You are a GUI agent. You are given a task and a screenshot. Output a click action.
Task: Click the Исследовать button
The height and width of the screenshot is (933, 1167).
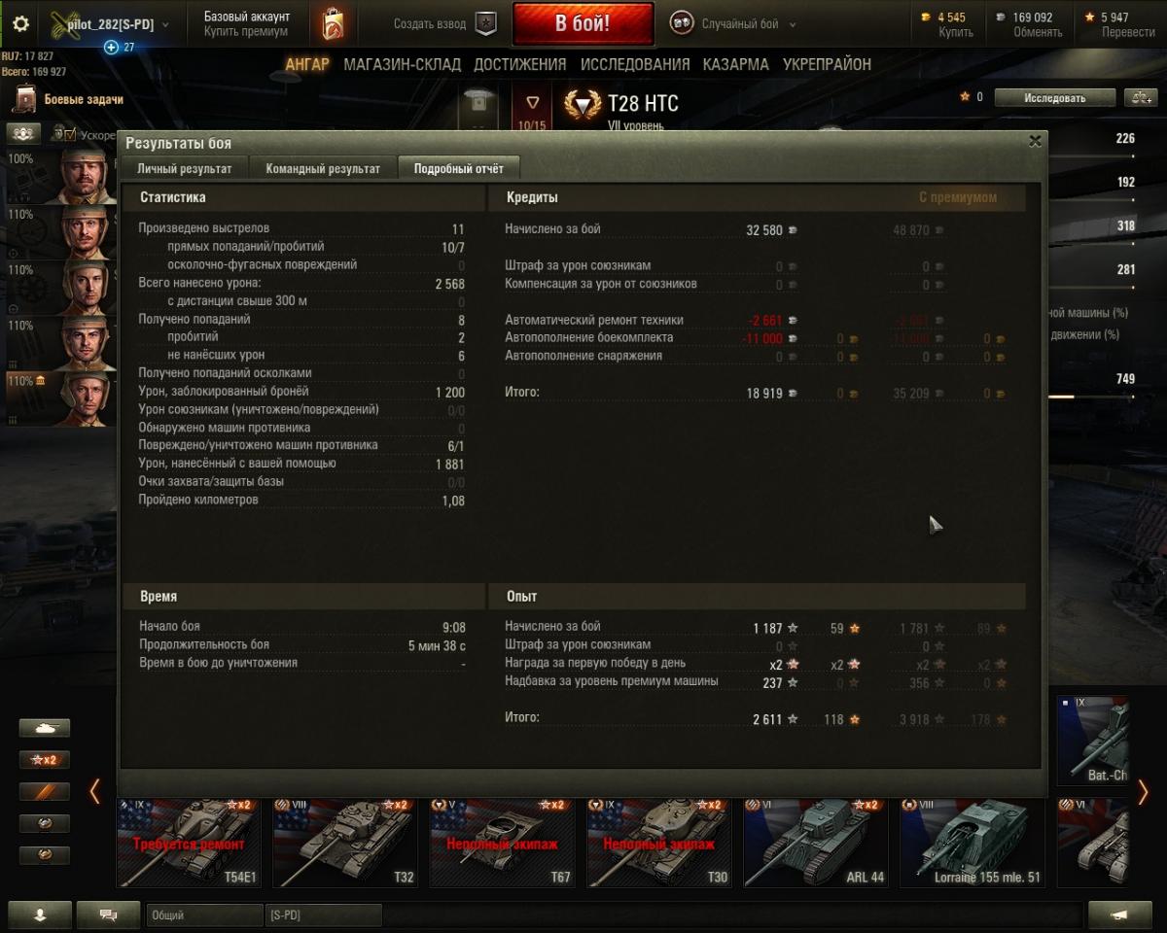pos(1054,97)
